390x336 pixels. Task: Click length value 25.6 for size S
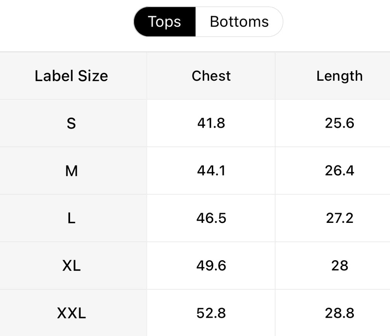339,123
